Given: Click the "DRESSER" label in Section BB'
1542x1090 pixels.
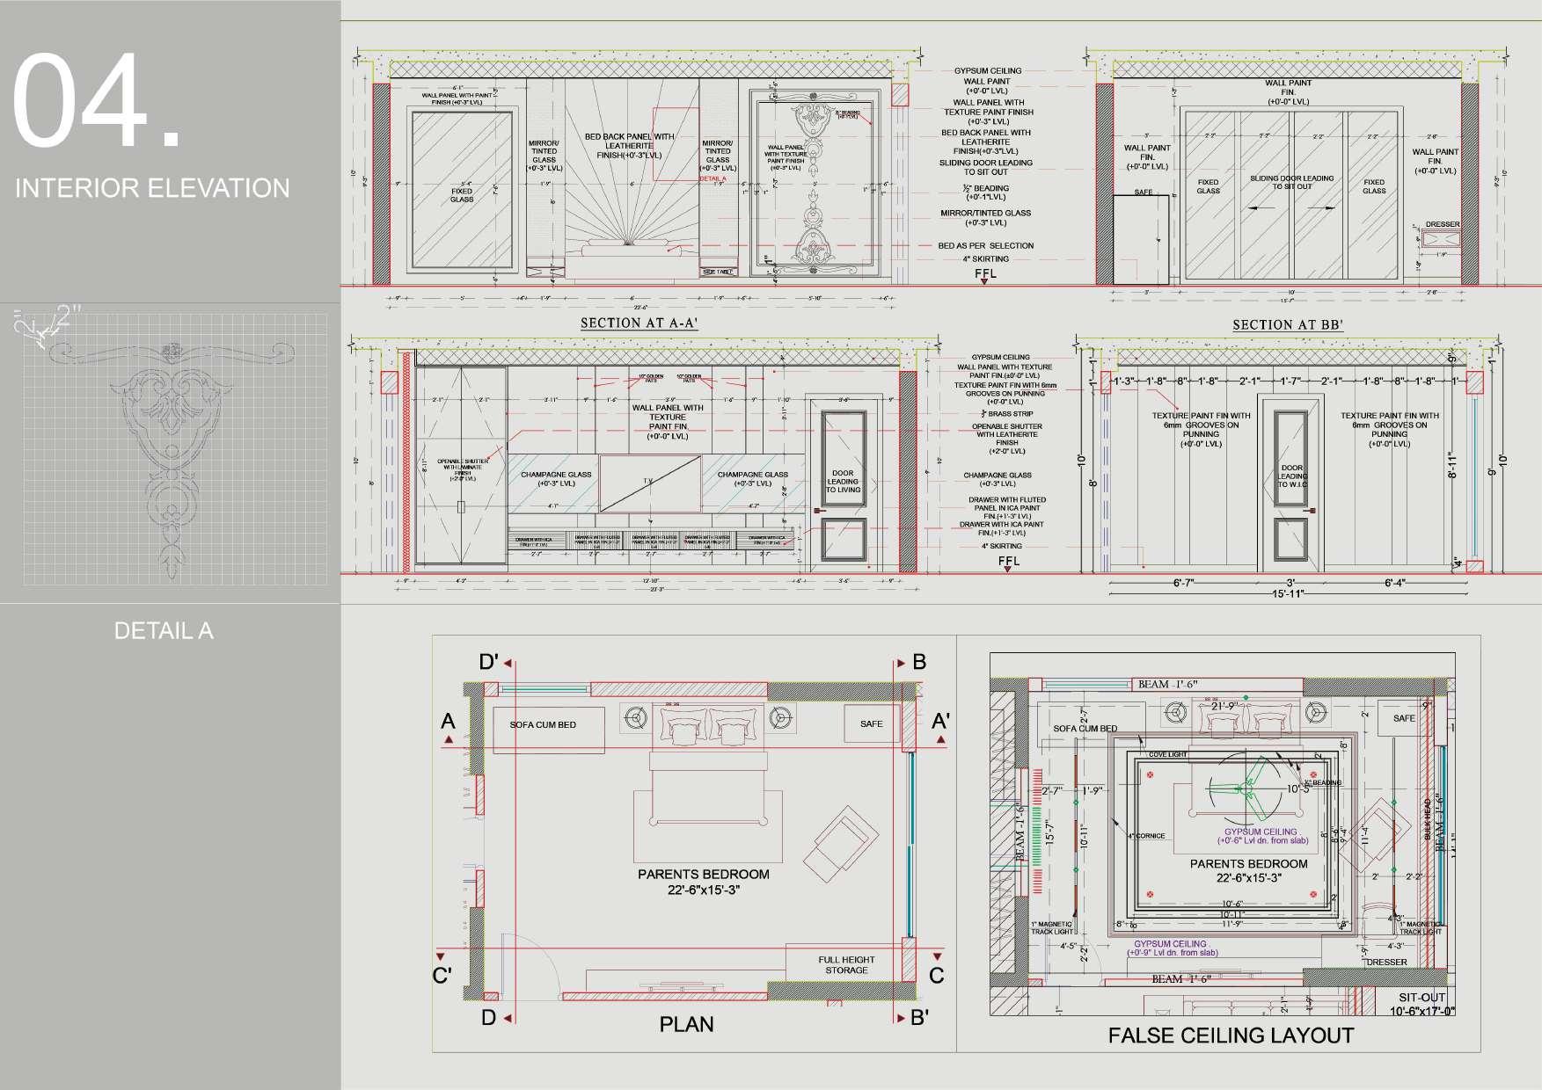Looking at the screenshot, I should 1443,224.
